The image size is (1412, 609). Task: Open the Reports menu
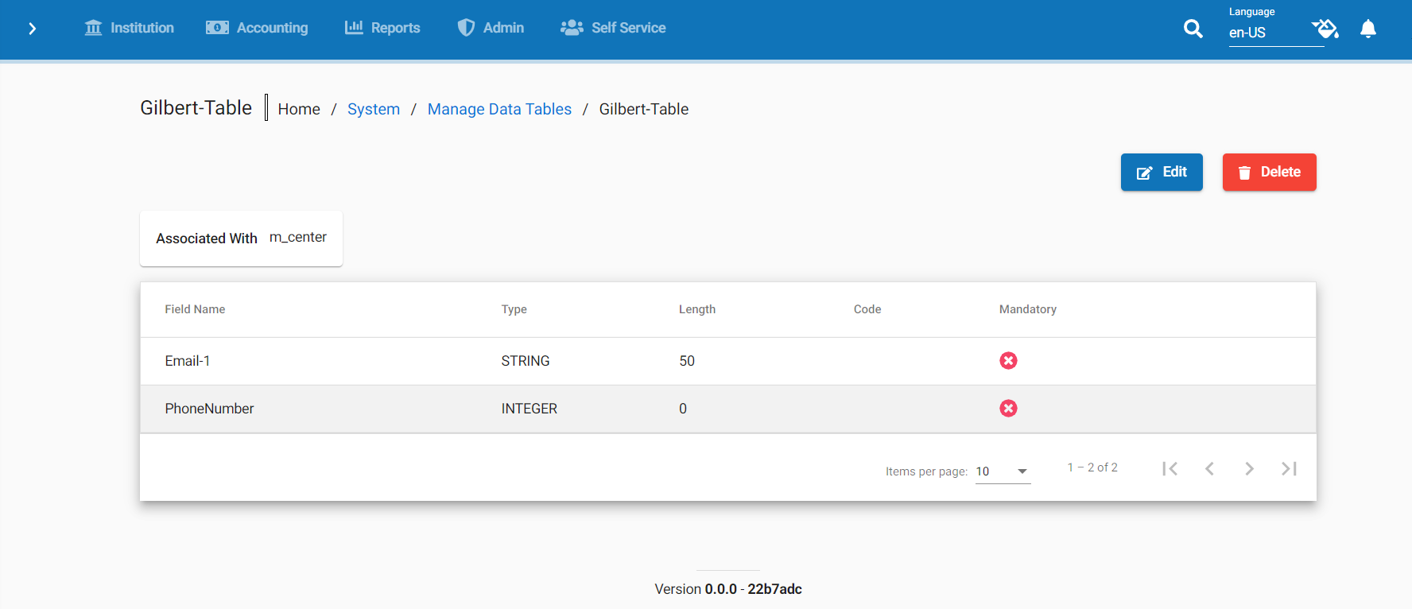point(382,28)
